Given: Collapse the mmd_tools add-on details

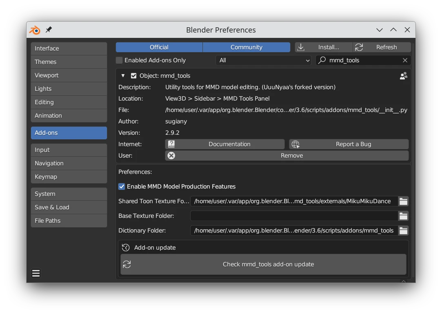Looking at the screenshot, I should 123,76.
